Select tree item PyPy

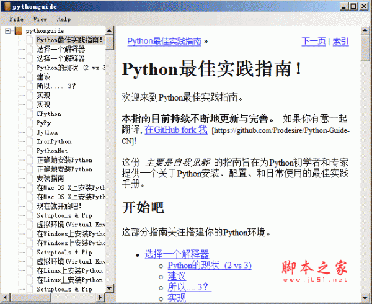43,123
